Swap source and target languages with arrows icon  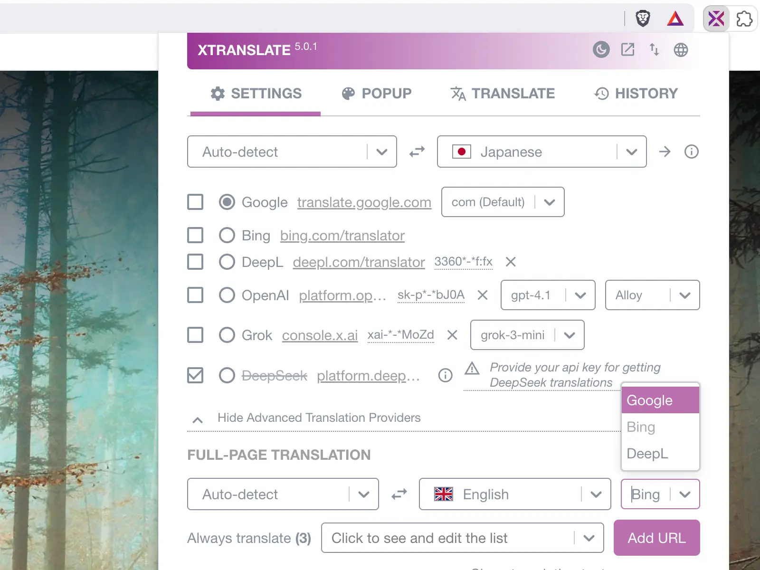(417, 152)
